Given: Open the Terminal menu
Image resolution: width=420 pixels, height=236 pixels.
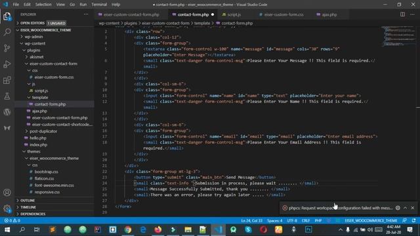Looking at the screenshot, I should (99, 5).
